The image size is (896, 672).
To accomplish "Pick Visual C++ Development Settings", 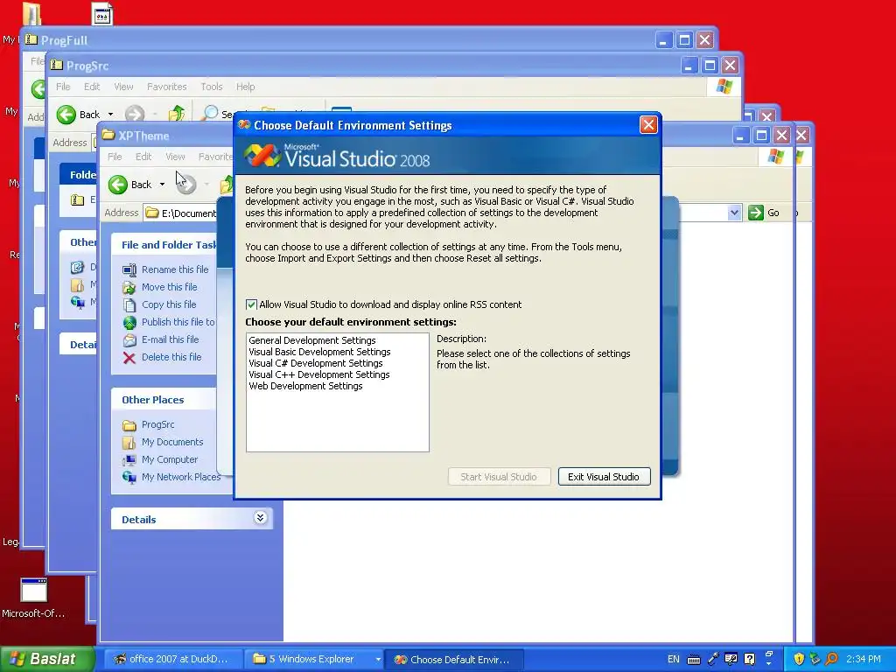I will 318,374.
